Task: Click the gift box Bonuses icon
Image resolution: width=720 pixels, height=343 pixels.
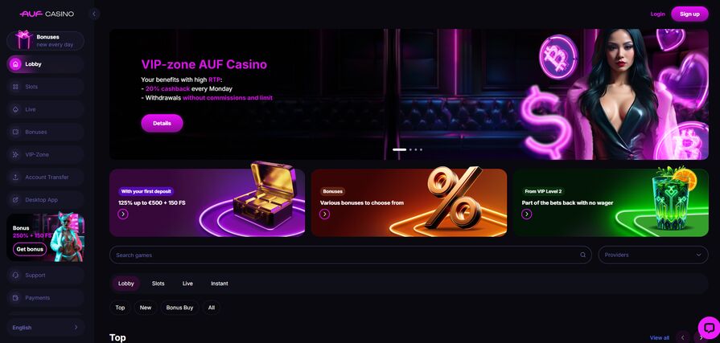Action: 23,40
